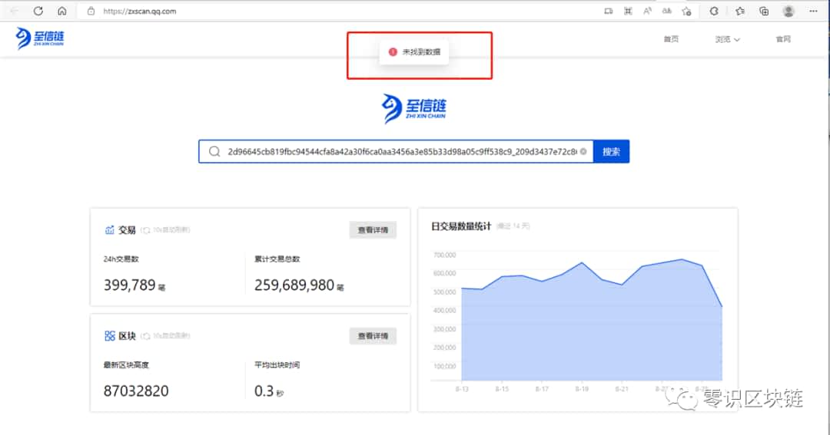Open the Favorites list icon
Image resolution: width=830 pixels, height=435 pixels.
[x=740, y=11]
